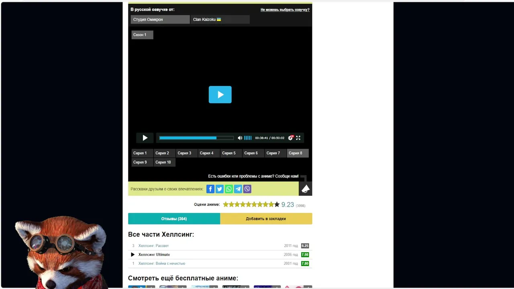Open the Хеллсинг: Рассвет link
The image size is (514, 289).
tap(153, 246)
